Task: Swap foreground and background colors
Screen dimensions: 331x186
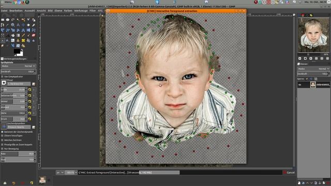Action: coord(22,50)
